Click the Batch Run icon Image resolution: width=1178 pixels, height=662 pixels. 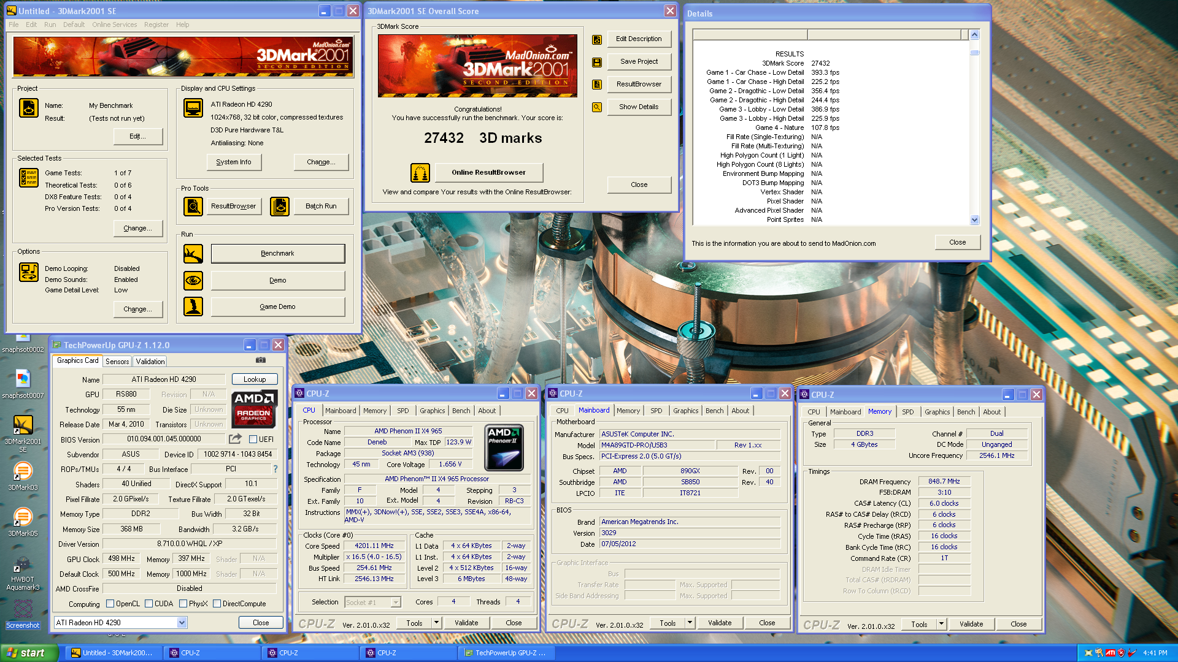[280, 207]
